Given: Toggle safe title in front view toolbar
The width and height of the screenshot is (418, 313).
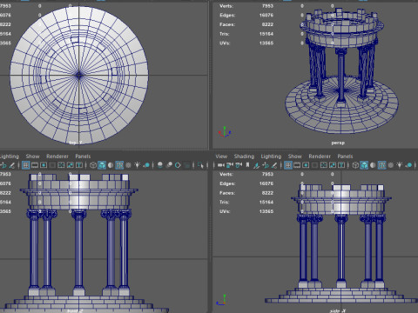Looking at the screenshot, I should click(79, 165).
